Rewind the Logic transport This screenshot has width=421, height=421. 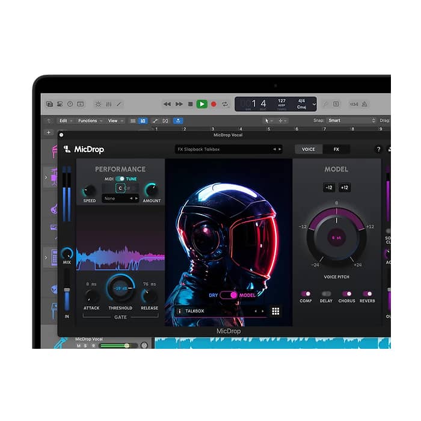click(x=167, y=104)
